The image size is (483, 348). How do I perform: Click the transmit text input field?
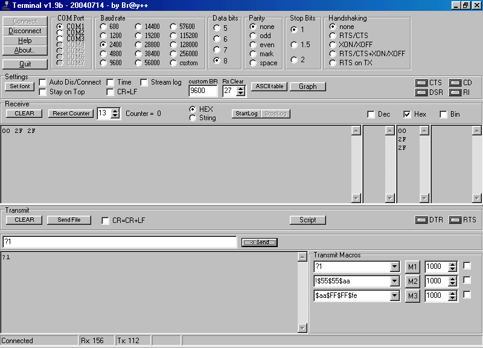(x=120, y=242)
